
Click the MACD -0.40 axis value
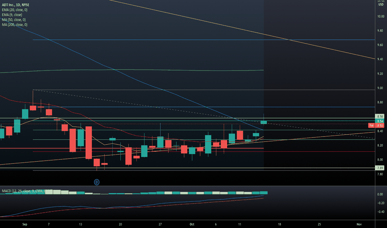click(x=381, y=212)
